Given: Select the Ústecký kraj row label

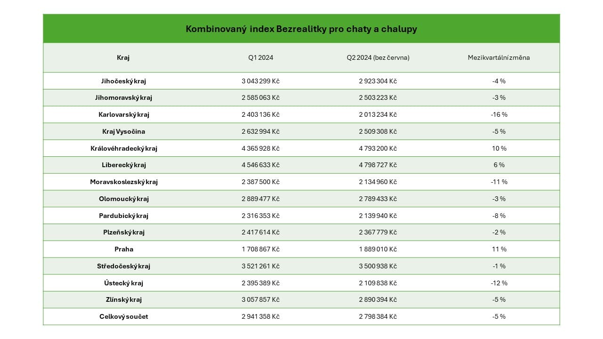Looking at the screenshot, I should 123,283.
